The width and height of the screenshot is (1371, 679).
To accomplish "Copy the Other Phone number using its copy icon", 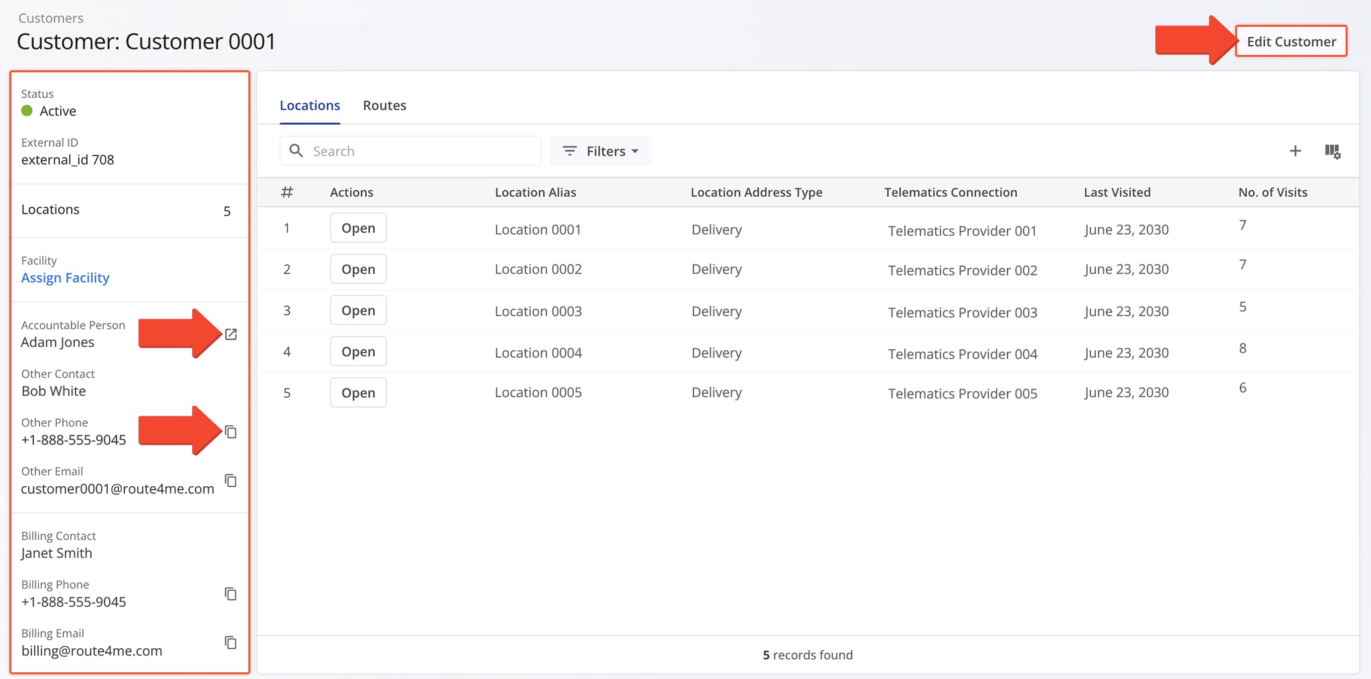I will pyautogui.click(x=231, y=432).
